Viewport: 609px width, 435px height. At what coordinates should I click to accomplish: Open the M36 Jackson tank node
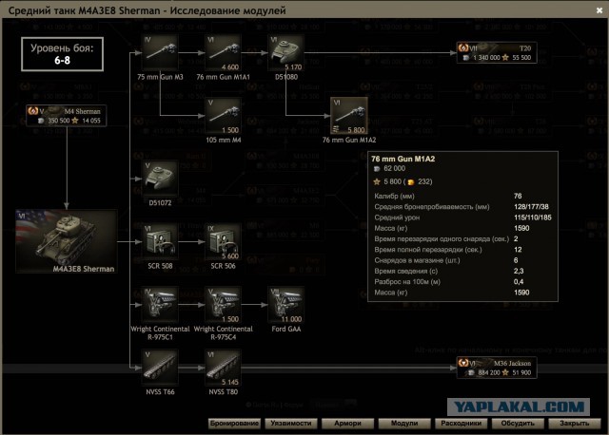tap(497, 368)
